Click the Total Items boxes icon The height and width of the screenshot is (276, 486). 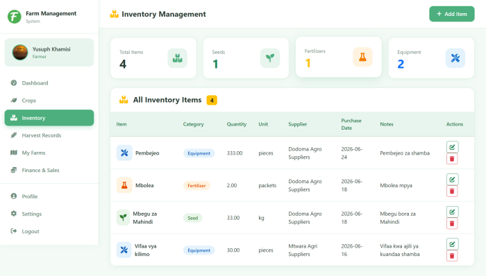tap(177, 58)
